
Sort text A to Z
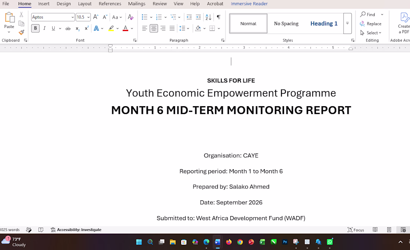pos(208,17)
